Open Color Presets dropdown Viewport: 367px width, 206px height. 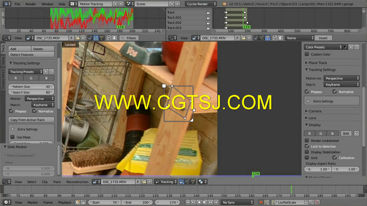point(323,47)
